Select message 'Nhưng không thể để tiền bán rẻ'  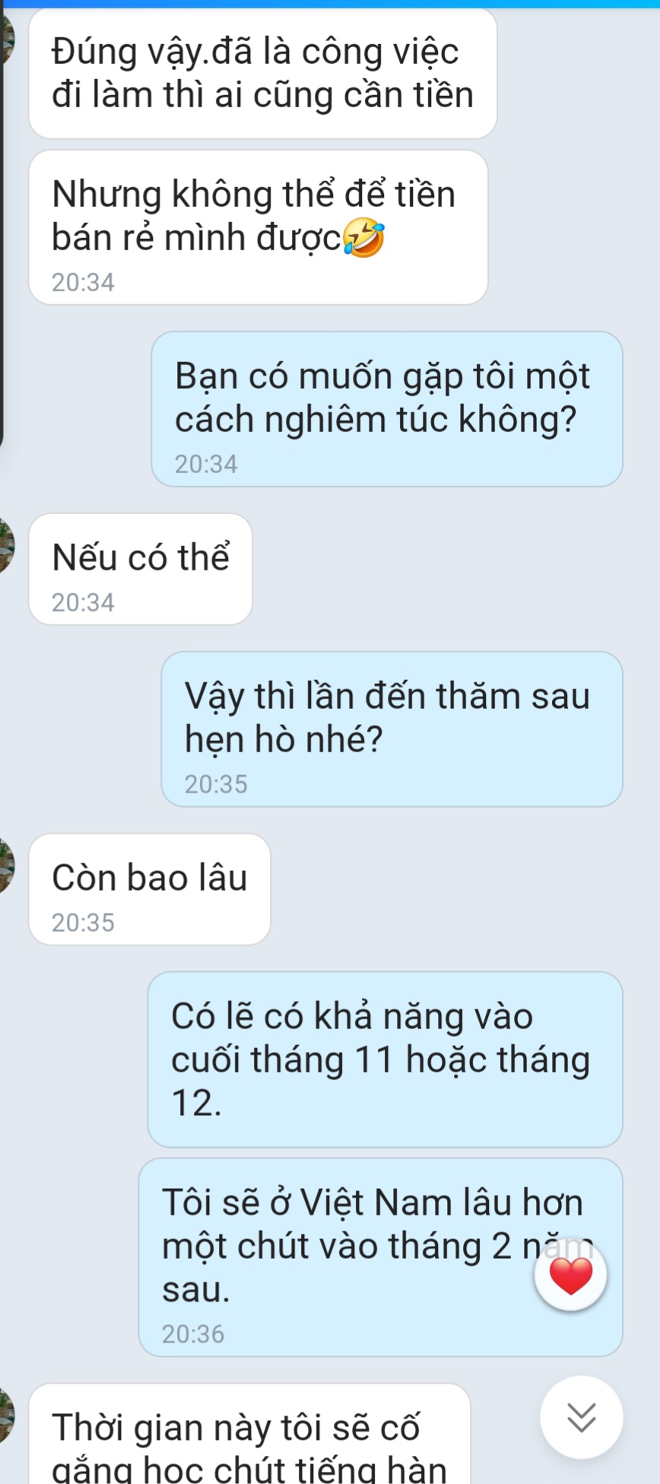[259, 227]
